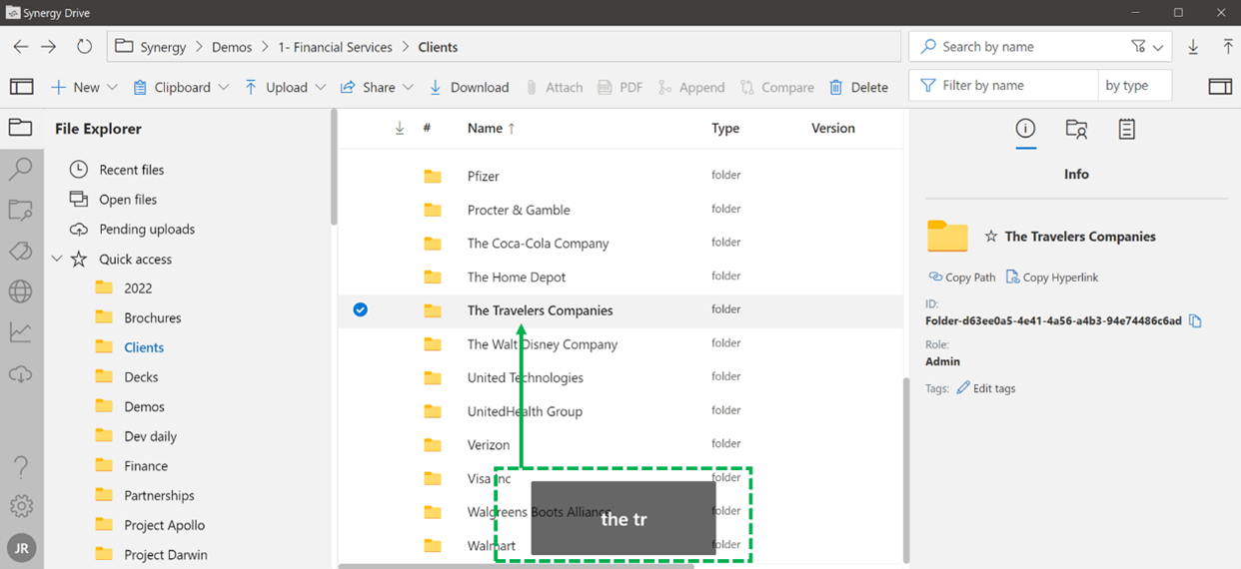Click Copy Hyperlink
1241x569 pixels.
click(1052, 278)
